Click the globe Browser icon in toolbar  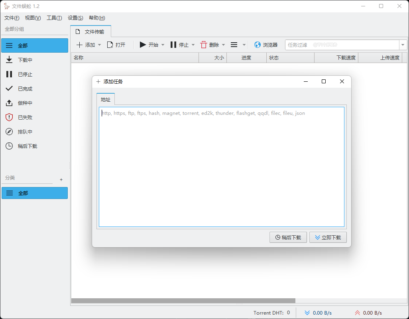click(257, 45)
